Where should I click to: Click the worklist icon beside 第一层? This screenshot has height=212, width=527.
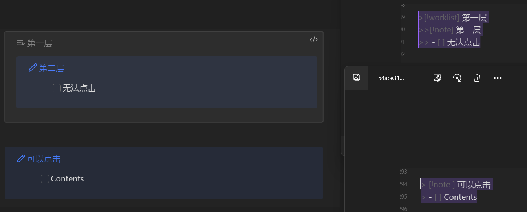point(21,43)
